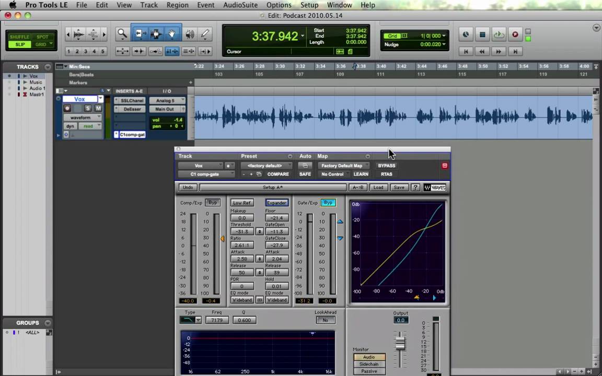Open the Track menu
The image size is (602, 376).
(x=149, y=5)
